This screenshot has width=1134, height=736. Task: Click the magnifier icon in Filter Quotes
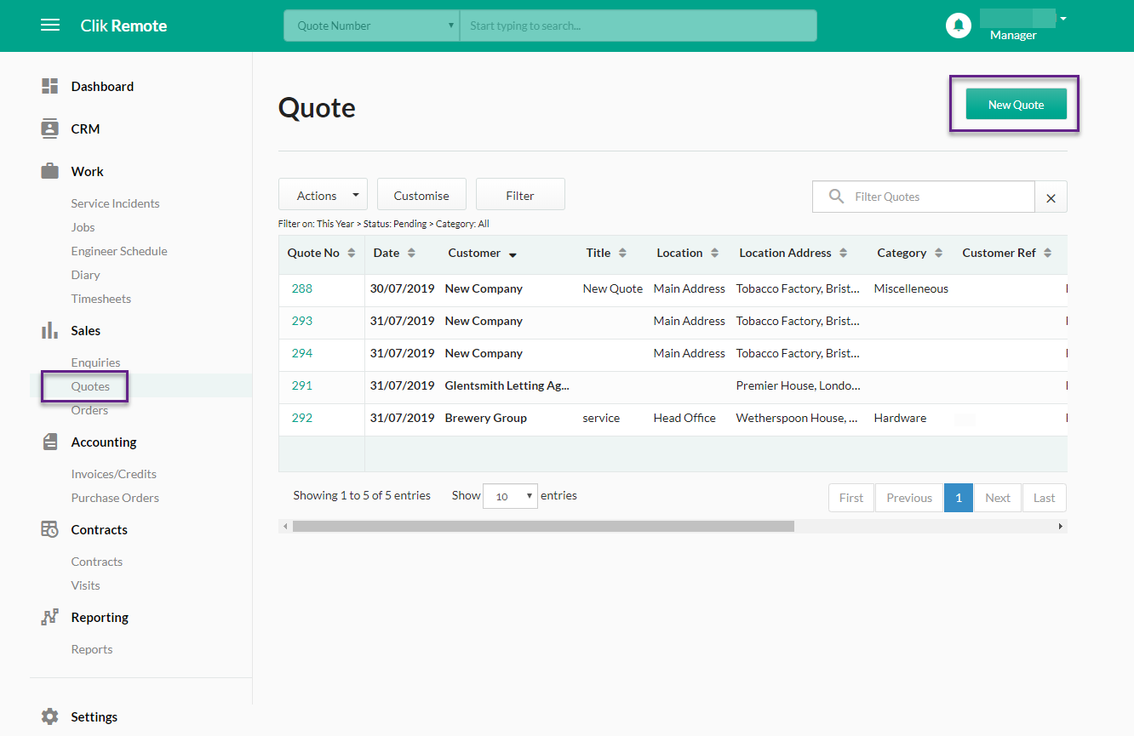point(836,197)
